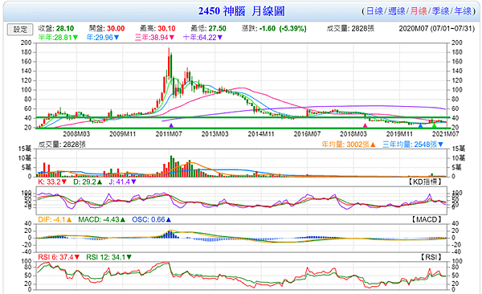Switch to 季線 quarterly chart
482x294 pixels.
pos(440,11)
